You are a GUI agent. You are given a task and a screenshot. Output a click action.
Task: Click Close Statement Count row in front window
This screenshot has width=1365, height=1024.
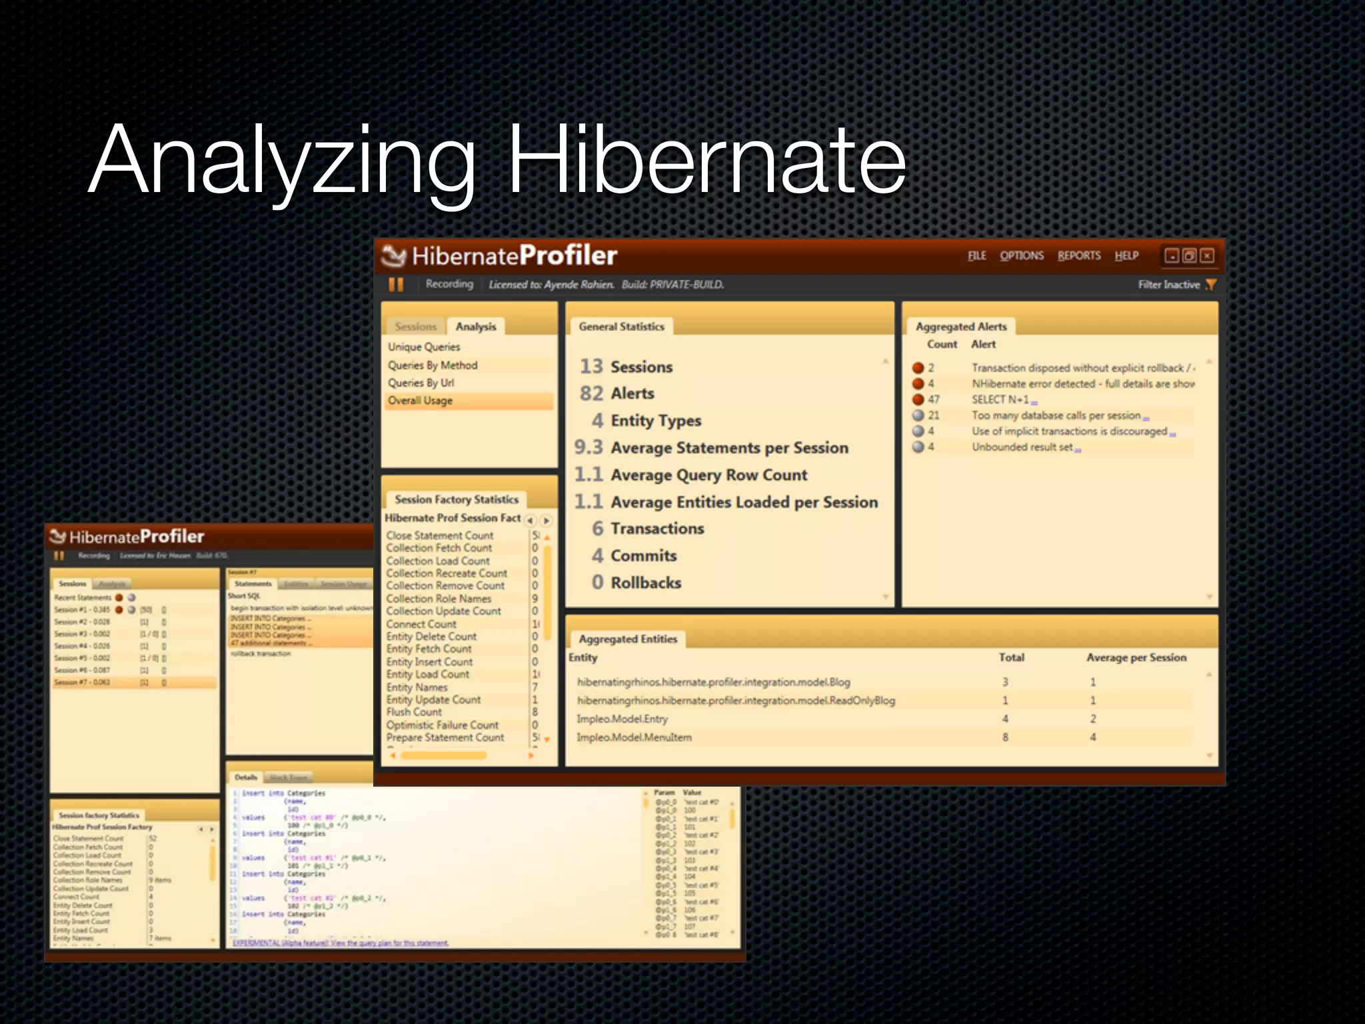click(463, 535)
